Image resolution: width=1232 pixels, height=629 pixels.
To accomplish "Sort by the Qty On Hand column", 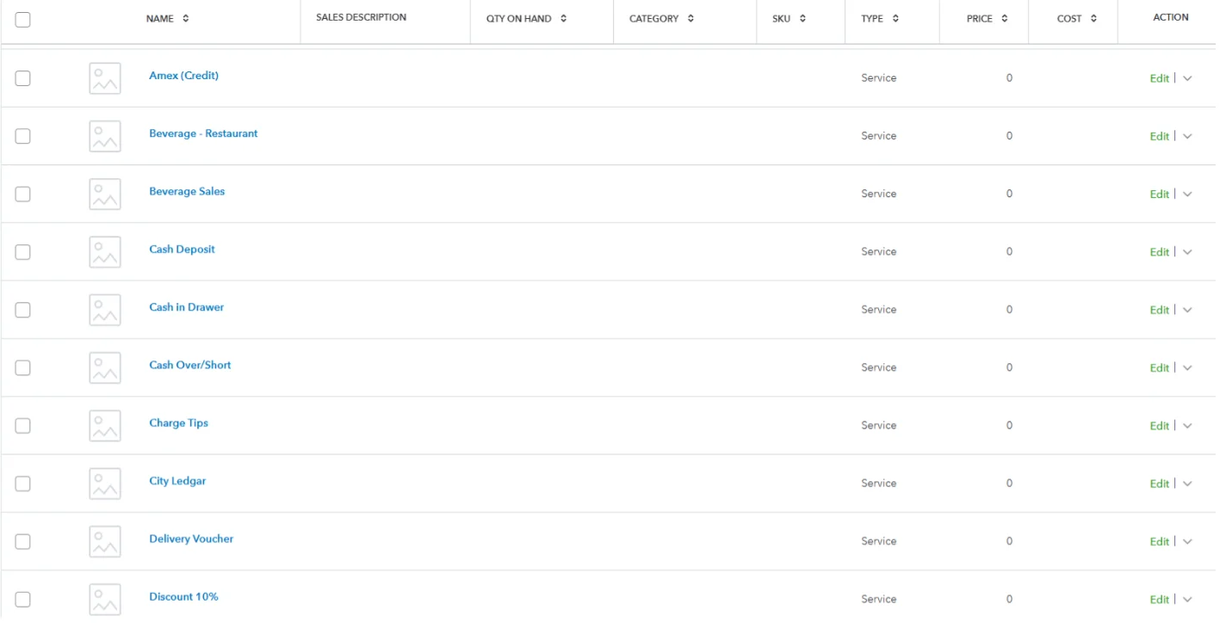I will coord(526,18).
